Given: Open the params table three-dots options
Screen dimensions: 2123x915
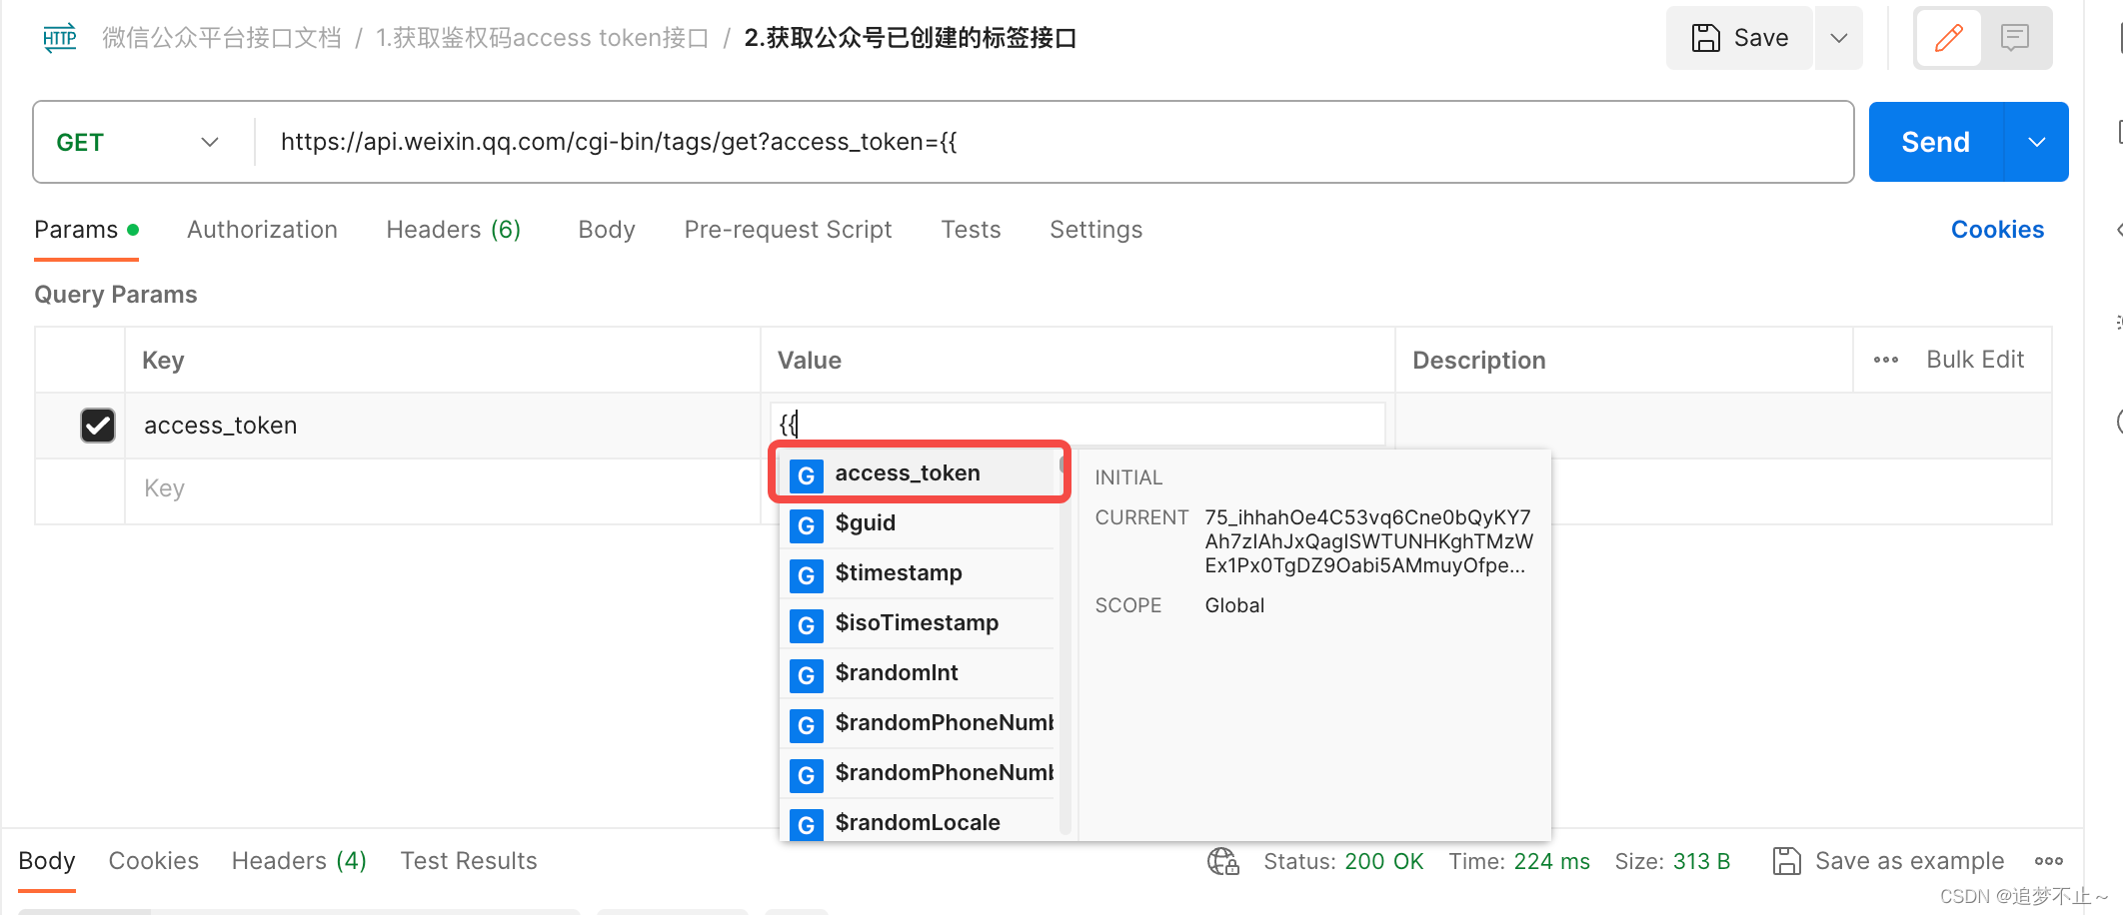Looking at the screenshot, I should click(1885, 360).
